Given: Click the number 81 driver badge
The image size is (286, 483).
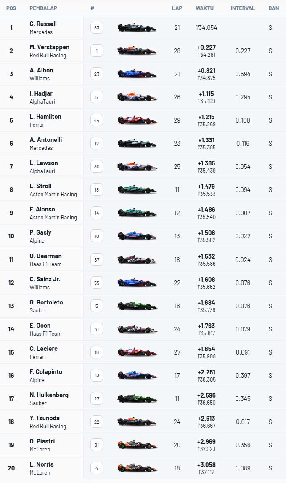Looking at the screenshot, I should pyautogui.click(x=97, y=445).
